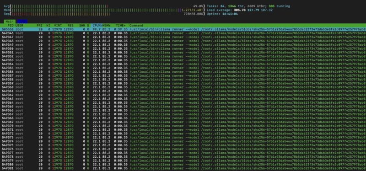Sort by the TIME+ column header
366x171 pixels.
(121, 25)
